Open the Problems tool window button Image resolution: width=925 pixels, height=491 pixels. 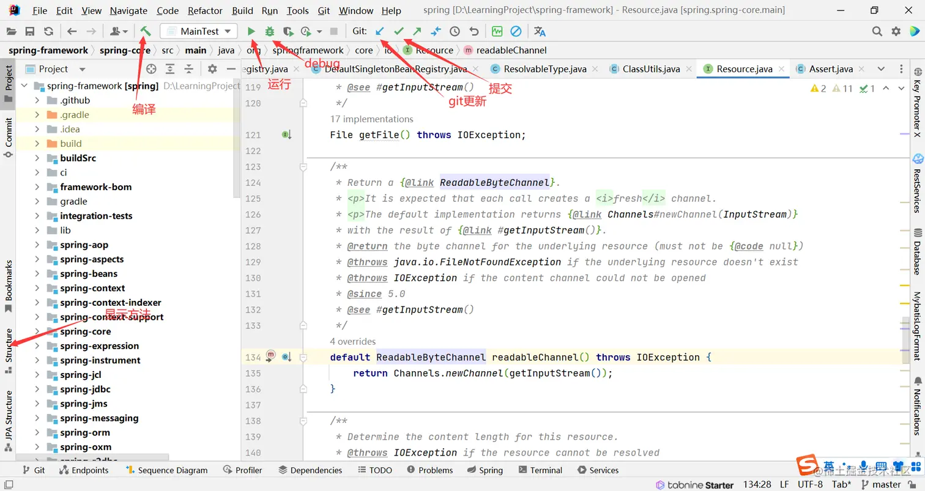tap(430, 470)
